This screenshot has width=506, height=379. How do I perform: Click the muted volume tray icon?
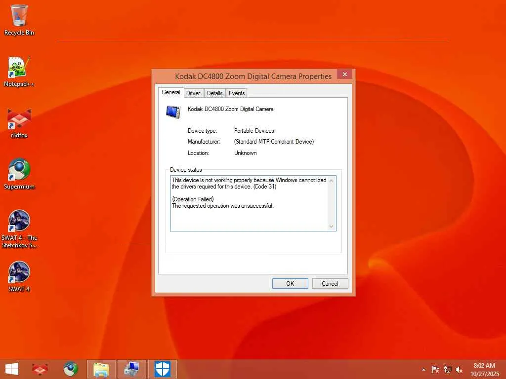tap(459, 370)
